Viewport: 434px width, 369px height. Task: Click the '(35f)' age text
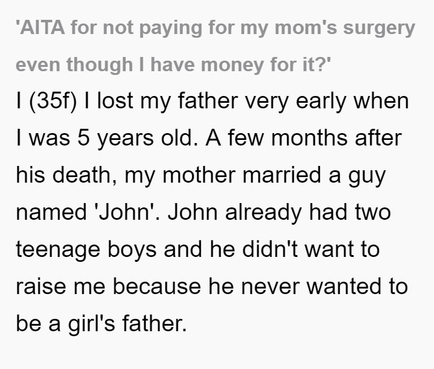tap(53, 101)
